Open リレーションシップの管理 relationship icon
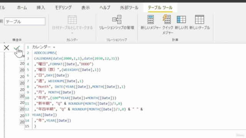Viewport: 246px width, 138px height. click(x=117, y=20)
